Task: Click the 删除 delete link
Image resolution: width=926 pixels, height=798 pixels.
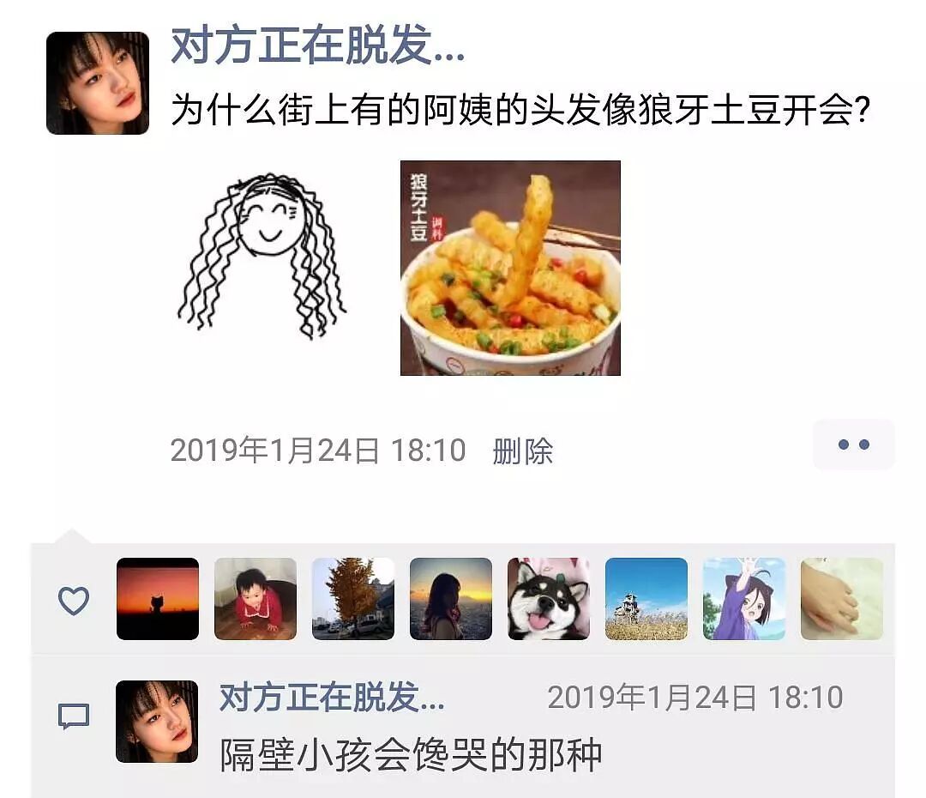Action: coord(523,451)
